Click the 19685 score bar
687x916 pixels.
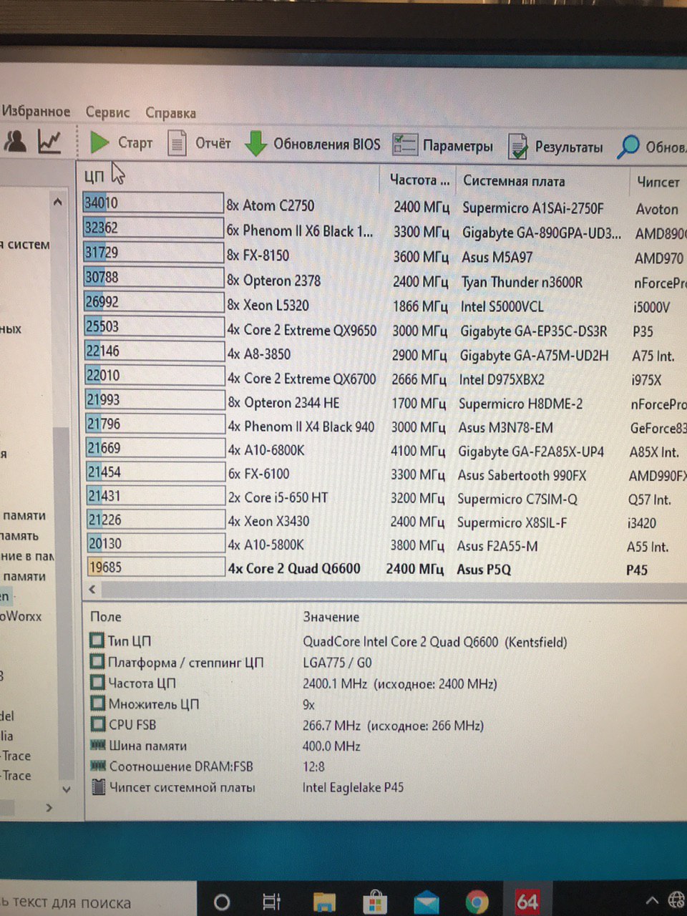[x=156, y=567]
